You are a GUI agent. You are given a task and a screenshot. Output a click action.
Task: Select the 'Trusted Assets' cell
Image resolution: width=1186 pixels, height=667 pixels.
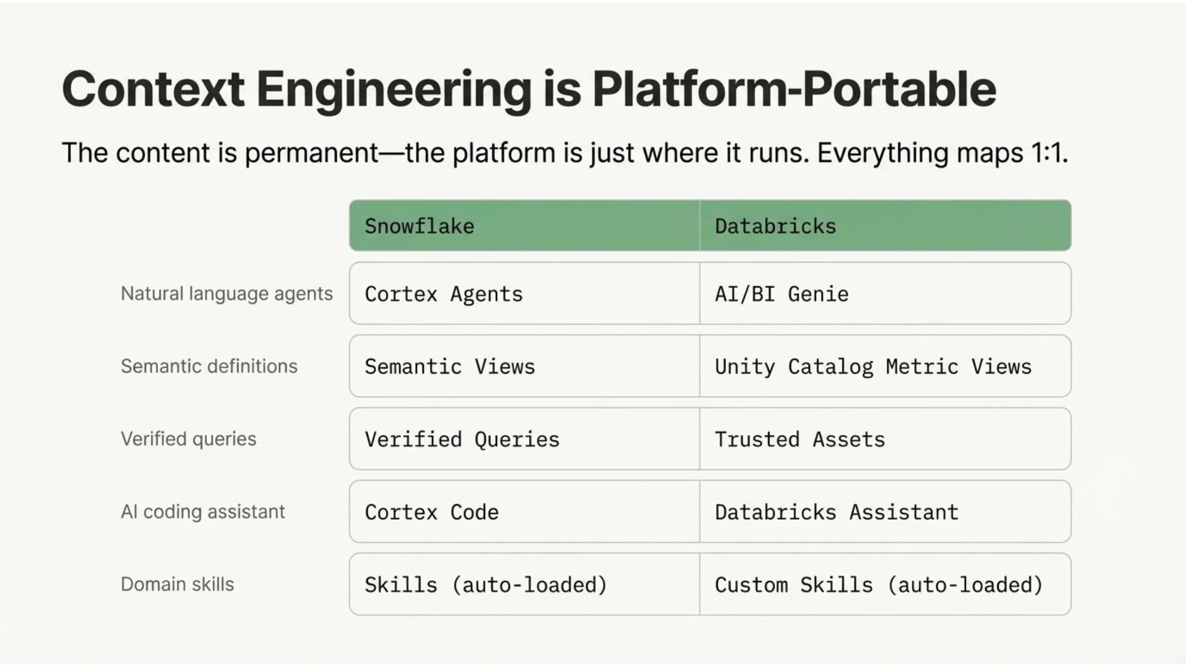point(885,439)
